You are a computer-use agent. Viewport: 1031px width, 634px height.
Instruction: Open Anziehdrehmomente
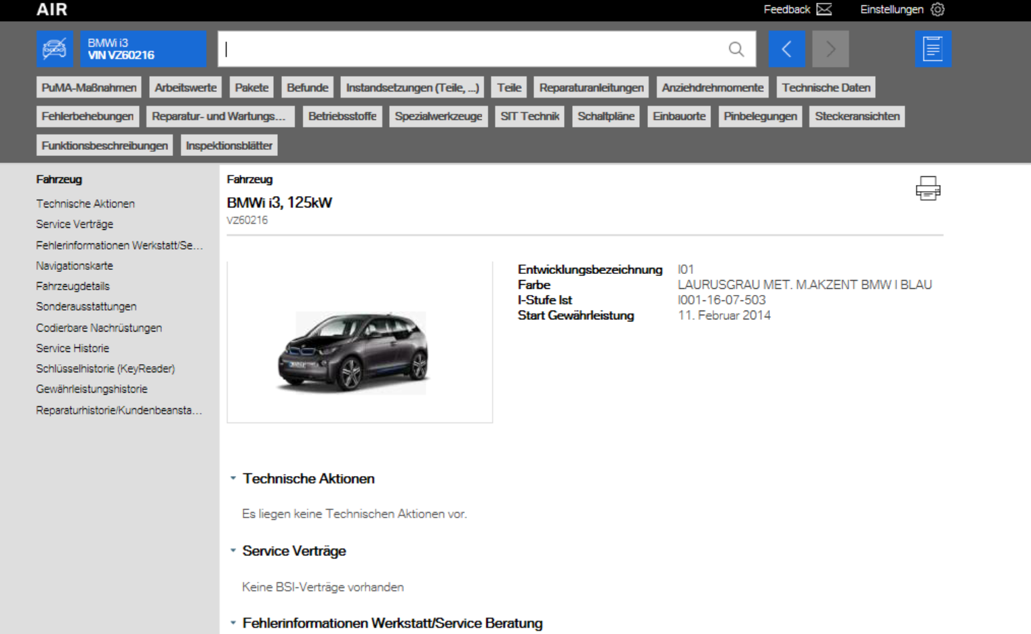pos(712,87)
